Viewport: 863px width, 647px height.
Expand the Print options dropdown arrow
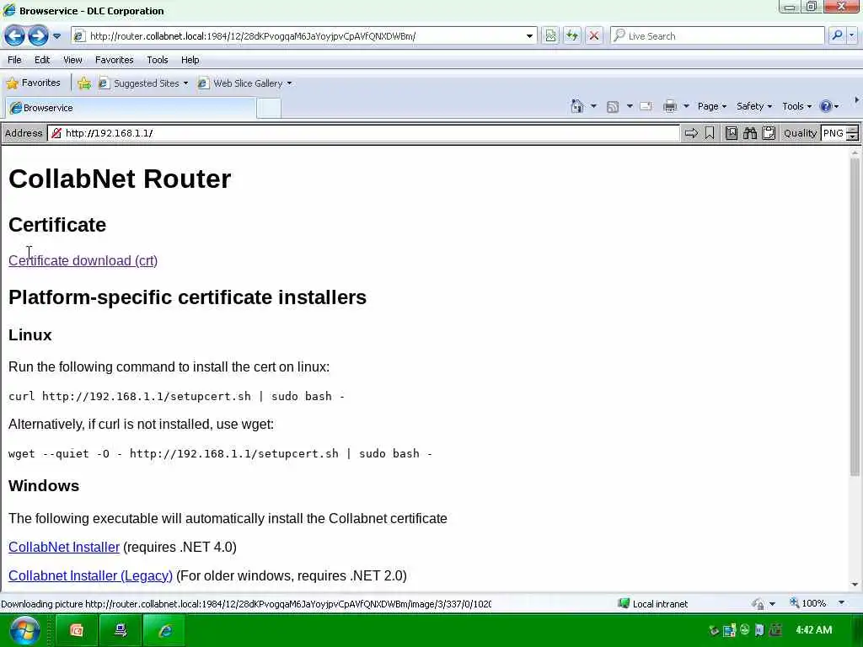[x=686, y=106]
